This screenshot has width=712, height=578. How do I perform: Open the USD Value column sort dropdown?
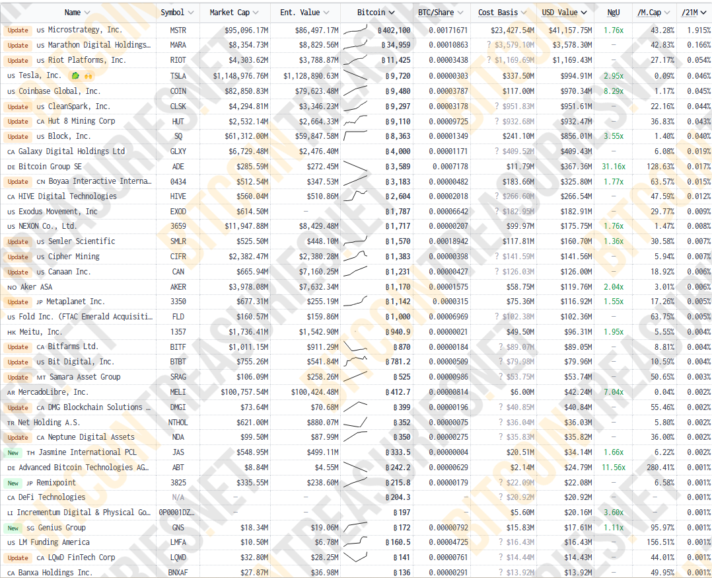click(584, 13)
